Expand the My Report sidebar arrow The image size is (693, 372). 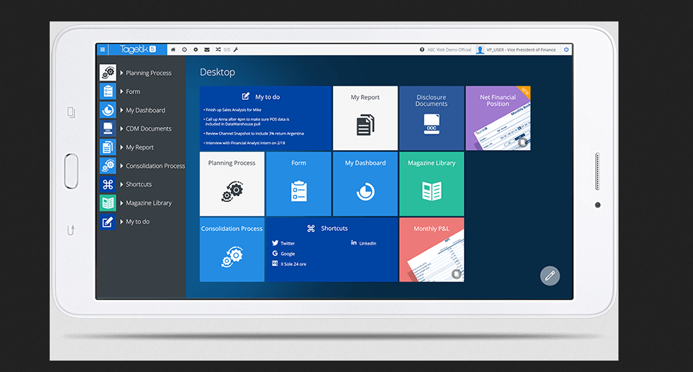pos(122,147)
